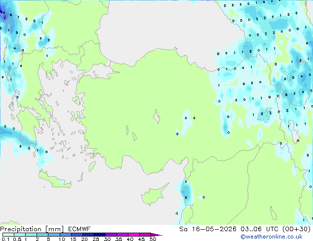Select the 5–10 mm legend color swatch
Image resolution: width=313 pixels, height=241 pixels.
(x=54, y=235)
